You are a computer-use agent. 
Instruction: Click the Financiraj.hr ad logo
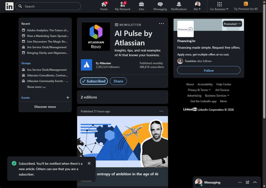tap(185, 29)
